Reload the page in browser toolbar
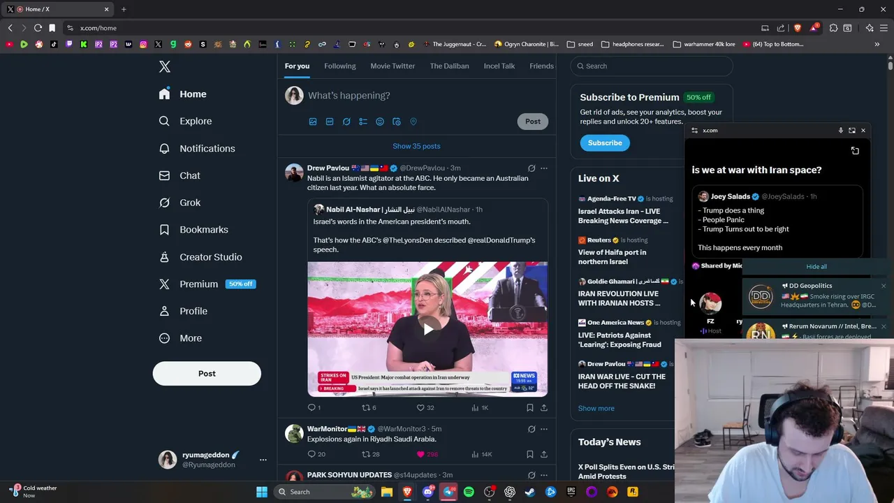Viewport: 894px width, 503px height. (38, 28)
